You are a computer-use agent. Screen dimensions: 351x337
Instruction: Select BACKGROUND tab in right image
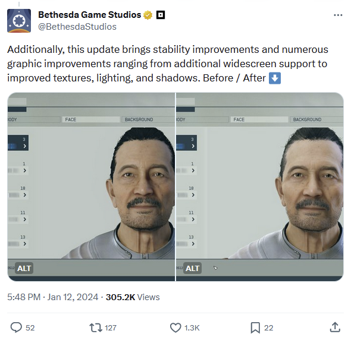[x=316, y=119]
